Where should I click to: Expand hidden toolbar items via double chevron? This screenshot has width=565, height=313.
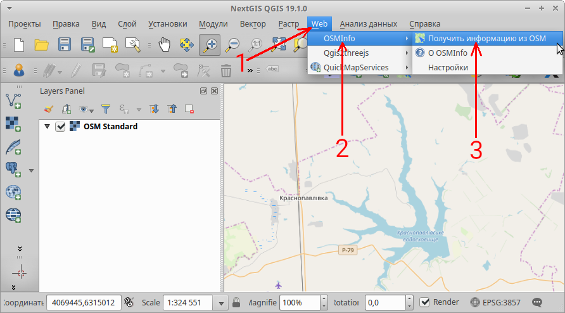tap(250, 71)
